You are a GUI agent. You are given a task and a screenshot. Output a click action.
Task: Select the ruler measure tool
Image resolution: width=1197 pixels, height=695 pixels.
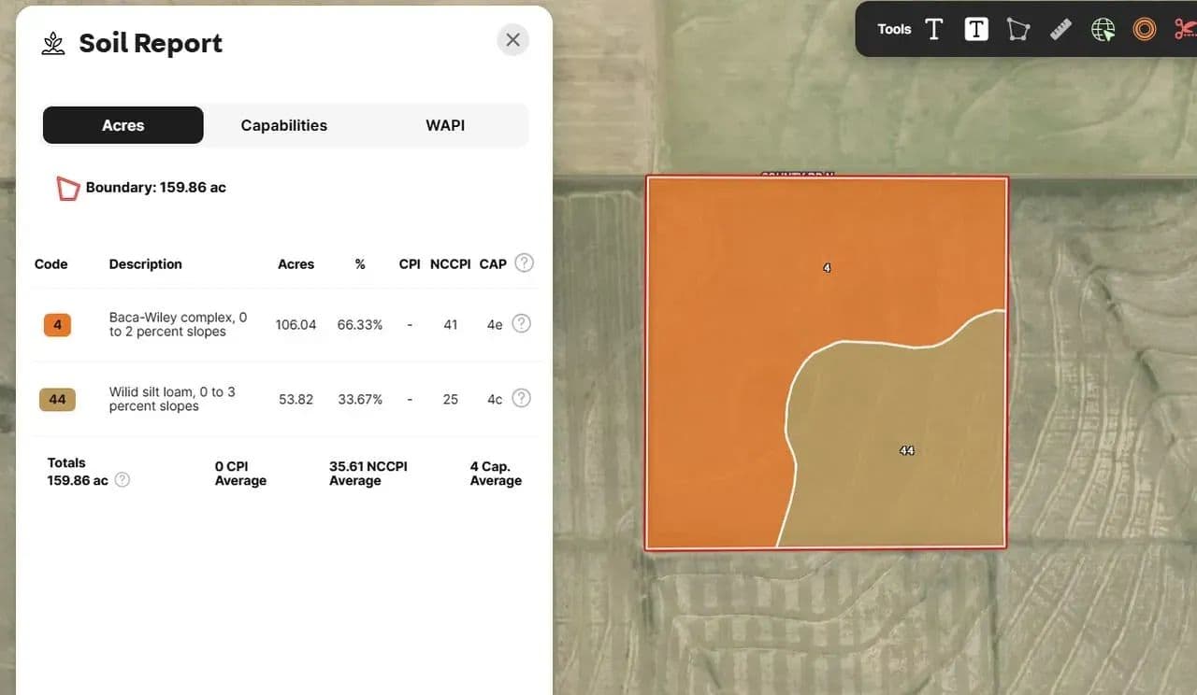tap(1060, 29)
